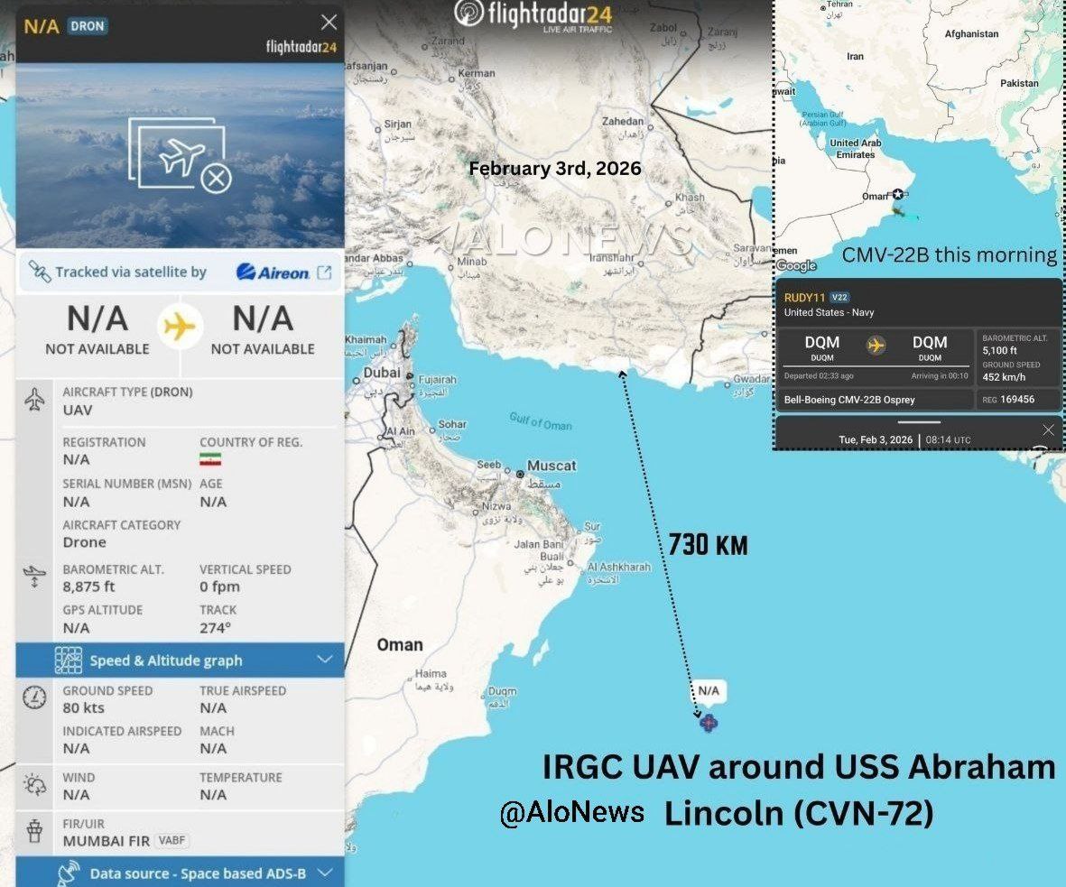
Task: Click the DRON badge in the panel header
Action: 88,26
